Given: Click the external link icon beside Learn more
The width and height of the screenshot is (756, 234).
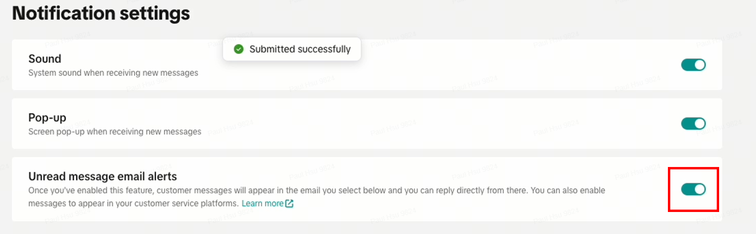Looking at the screenshot, I should tap(289, 203).
